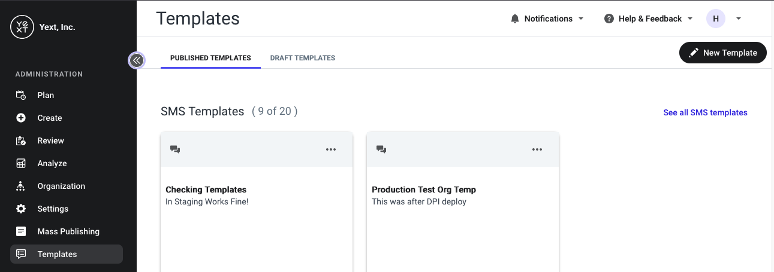Click the Templates chat icon in sidebar
Image resolution: width=774 pixels, height=272 pixels.
(x=21, y=254)
